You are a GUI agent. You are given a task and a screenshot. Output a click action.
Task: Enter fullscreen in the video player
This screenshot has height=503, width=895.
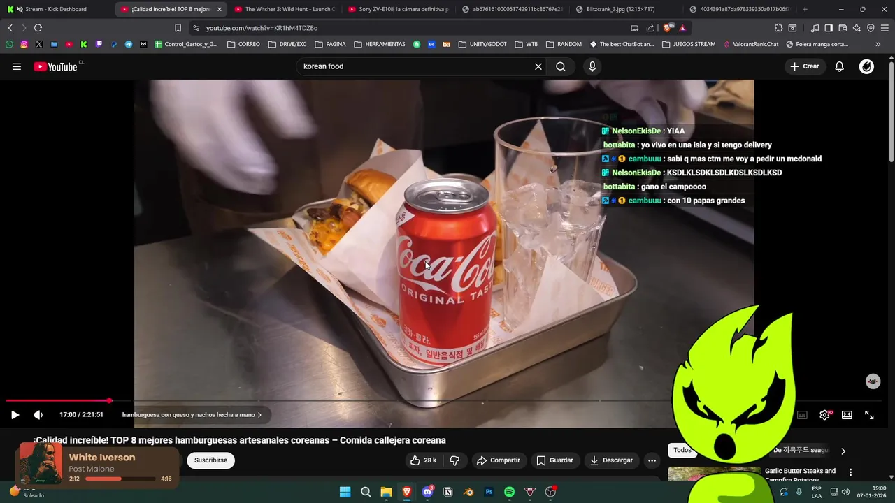click(869, 415)
